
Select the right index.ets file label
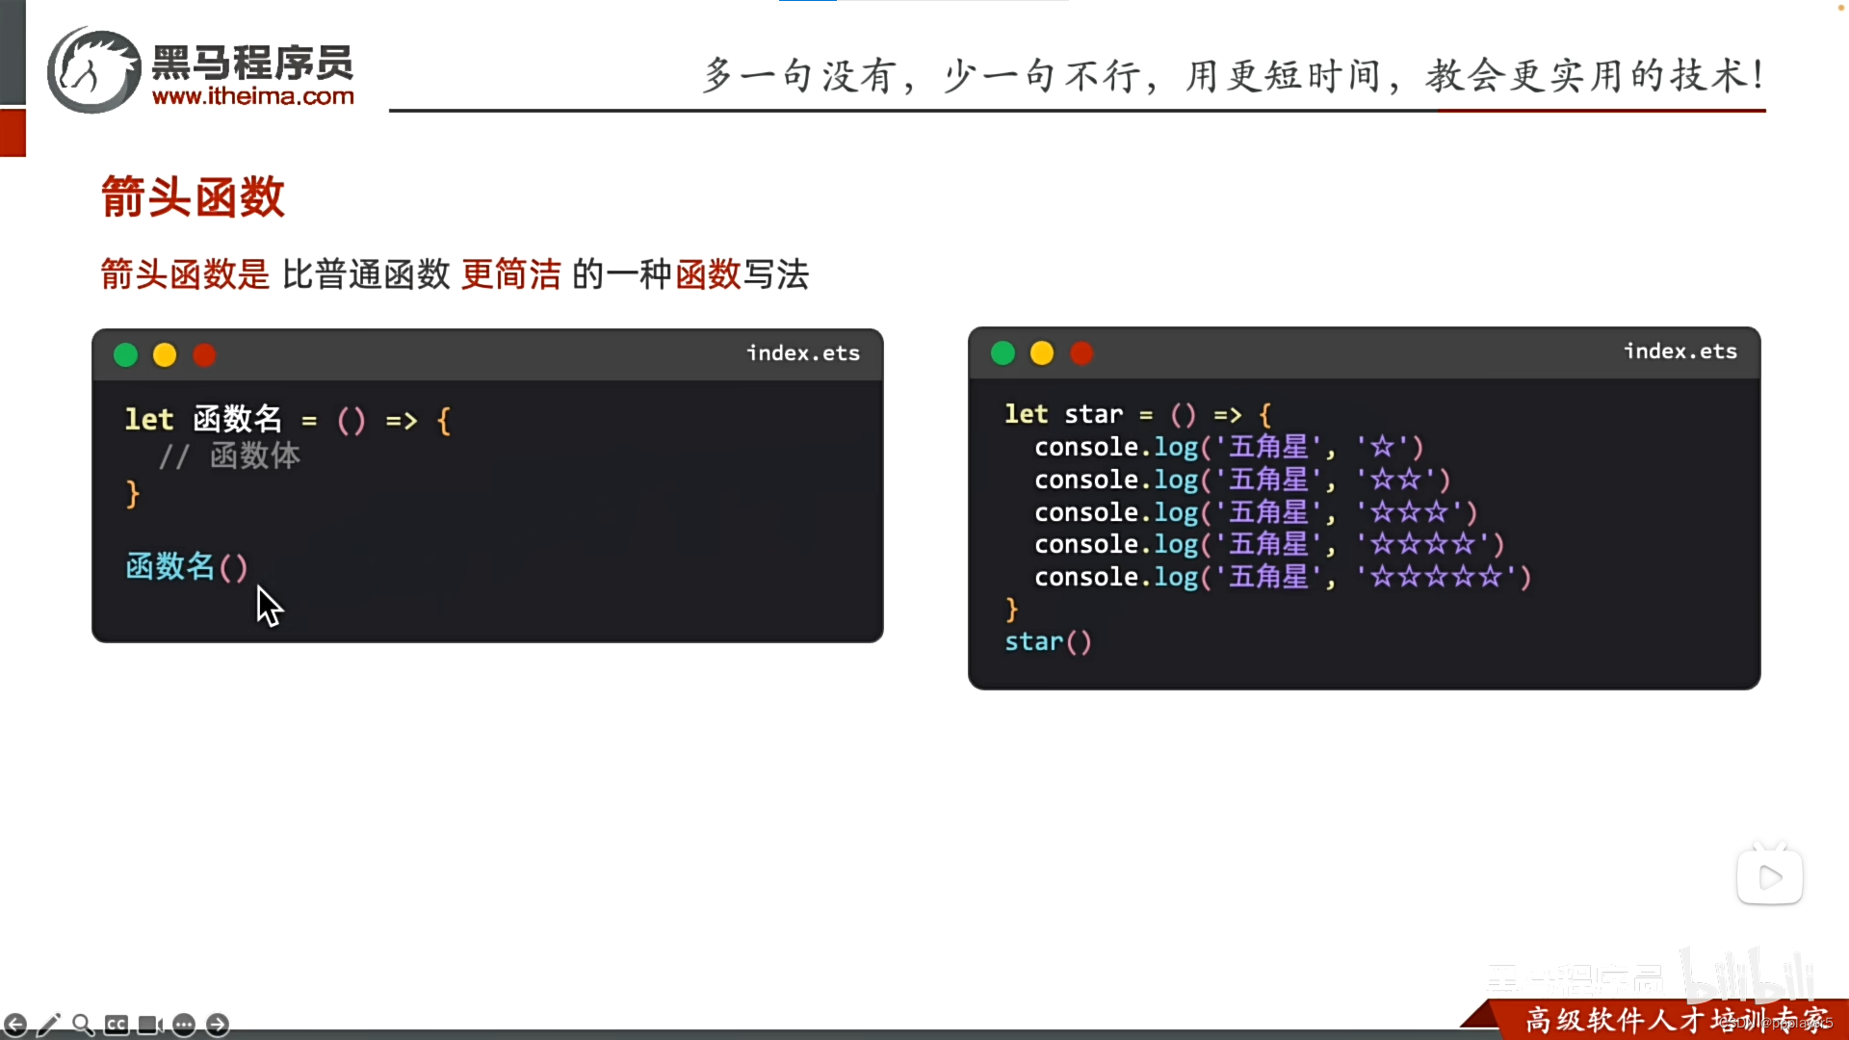pos(1680,351)
